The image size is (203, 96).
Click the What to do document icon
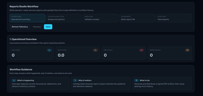point(137,80)
